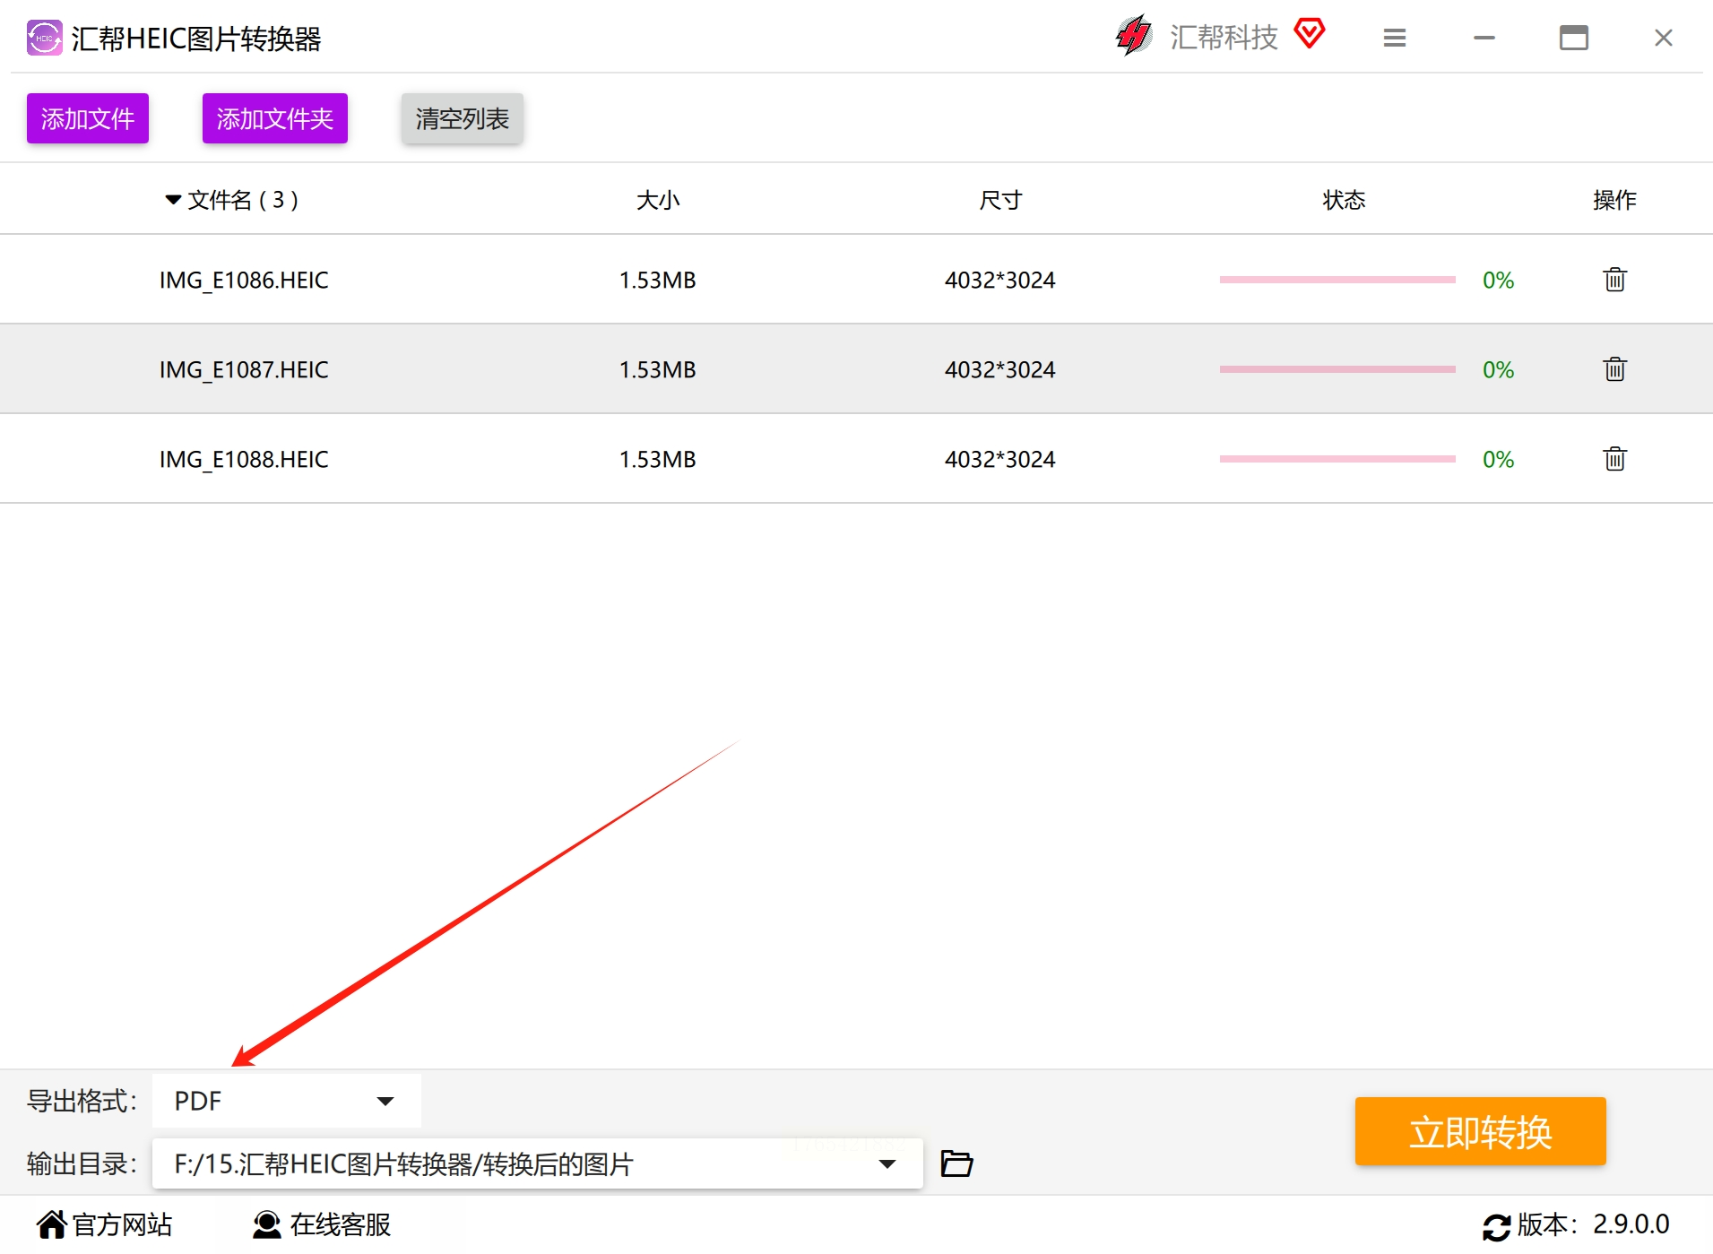Open the output folder browse icon

pyautogui.click(x=956, y=1163)
